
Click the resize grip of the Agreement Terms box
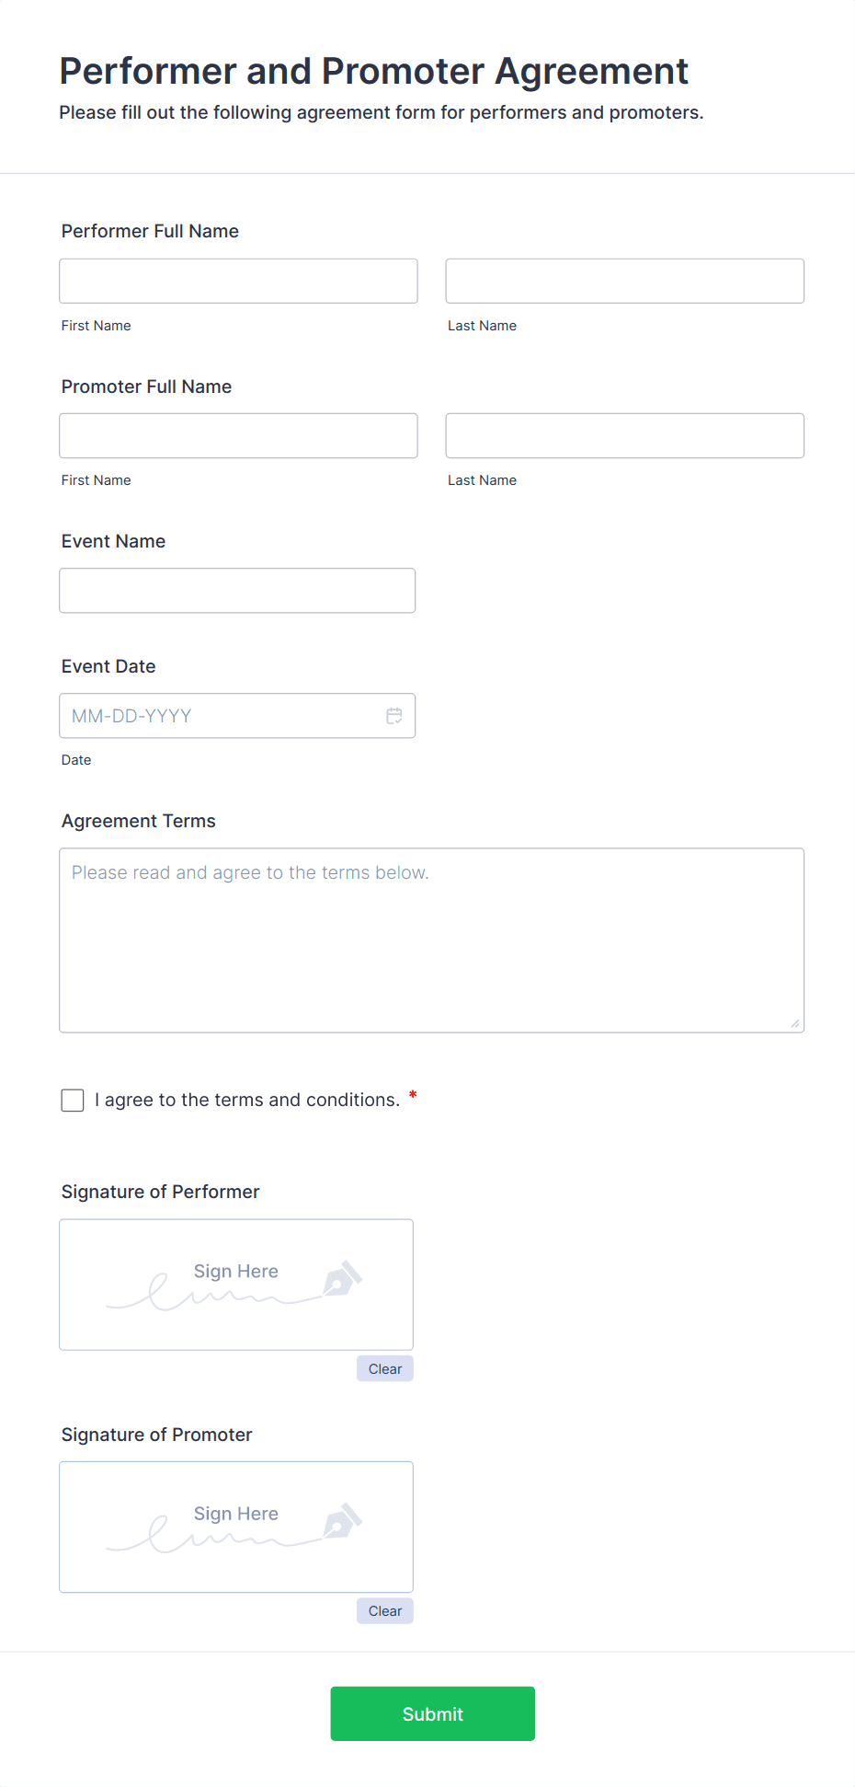pos(793,1020)
